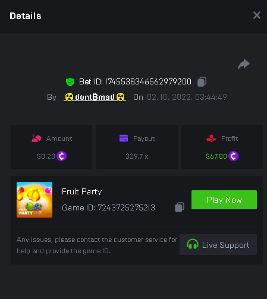
Task: Open Live Support chat
Action: (x=218, y=245)
